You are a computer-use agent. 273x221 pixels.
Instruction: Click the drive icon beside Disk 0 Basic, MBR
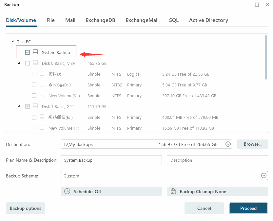pos(35,63)
